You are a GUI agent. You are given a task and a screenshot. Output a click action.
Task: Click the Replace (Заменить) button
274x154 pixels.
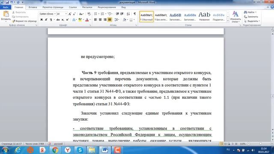[x=251, y=17]
